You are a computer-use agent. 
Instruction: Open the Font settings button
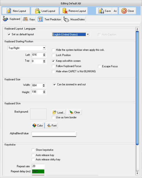52,125
